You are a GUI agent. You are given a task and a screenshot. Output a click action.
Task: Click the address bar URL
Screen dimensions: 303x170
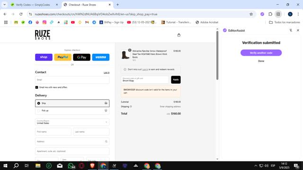tap(96, 14)
